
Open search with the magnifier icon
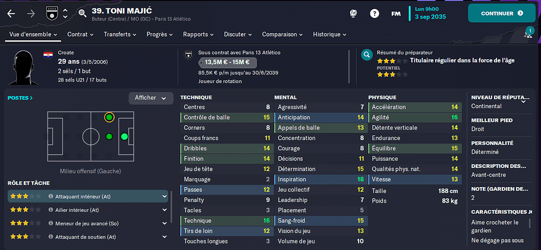point(82,14)
